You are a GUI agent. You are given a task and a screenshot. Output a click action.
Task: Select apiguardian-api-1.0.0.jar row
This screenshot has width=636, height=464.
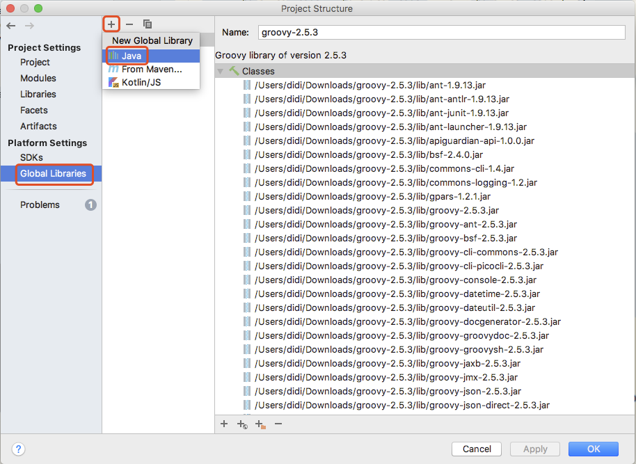pyautogui.click(x=424, y=141)
